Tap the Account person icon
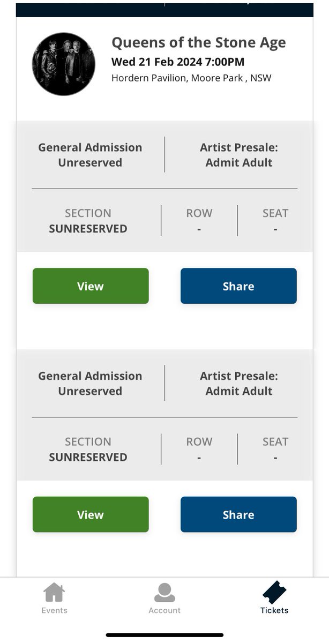This screenshot has width=329, height=643. 164,592
